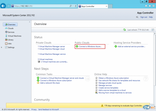Open a new blank browser tab
This screenshot has height=111, width=156.
coord(110,6)
